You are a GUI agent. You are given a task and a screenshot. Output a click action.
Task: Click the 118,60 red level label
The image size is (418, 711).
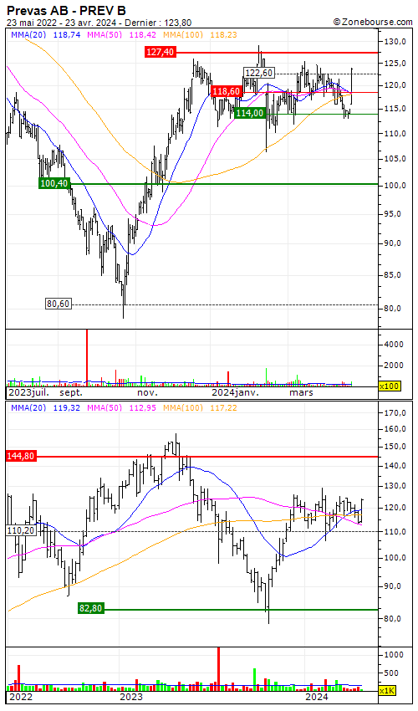coord(227,92)
